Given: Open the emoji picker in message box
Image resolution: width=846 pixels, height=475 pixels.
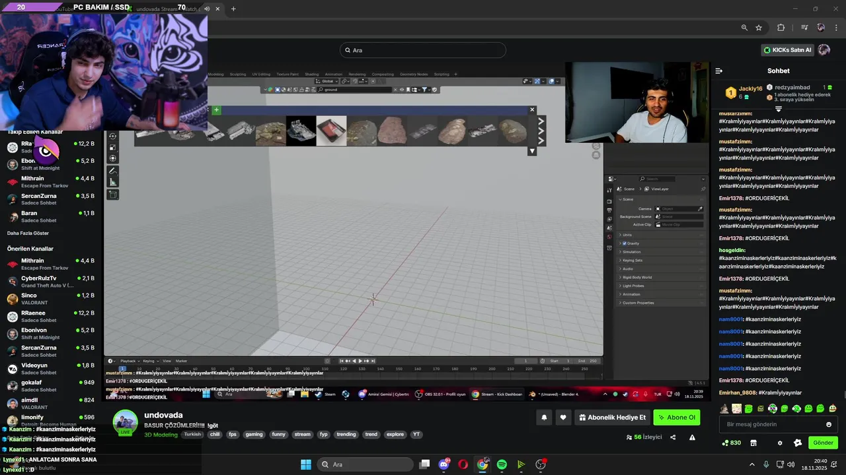Looking at the screenshot, I should 829,424.
